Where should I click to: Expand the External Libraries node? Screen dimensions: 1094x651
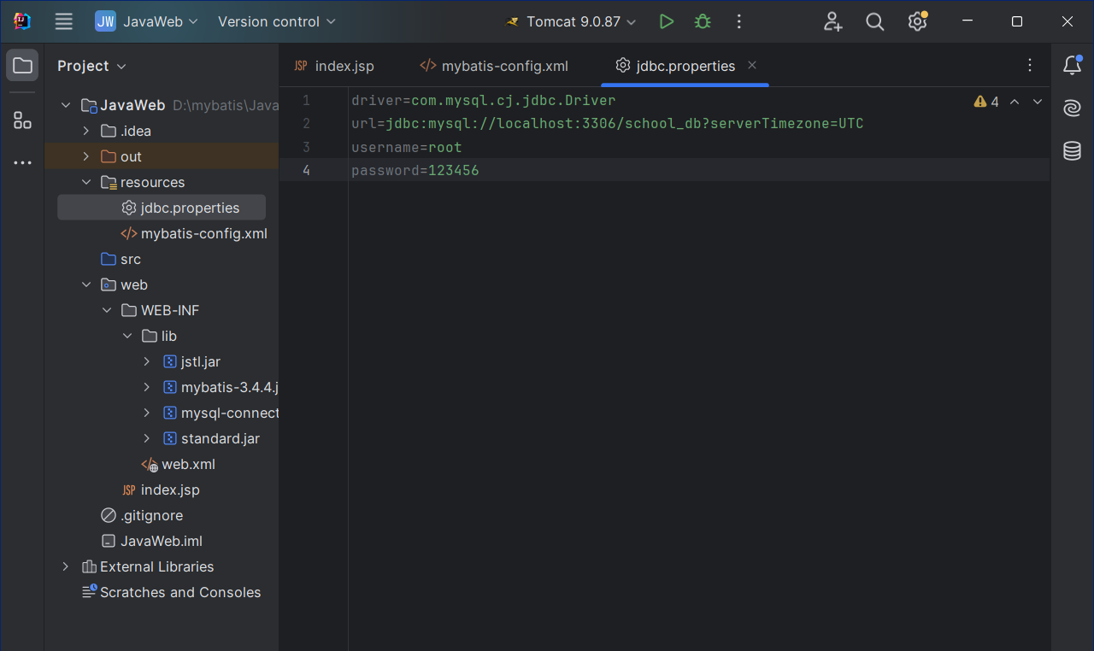[x=66, y=566]
